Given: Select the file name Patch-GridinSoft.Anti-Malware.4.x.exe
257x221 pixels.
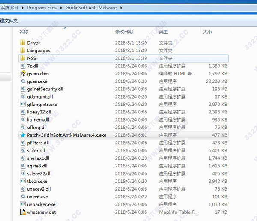Looking at the screenshot, I should coord(67,135).
